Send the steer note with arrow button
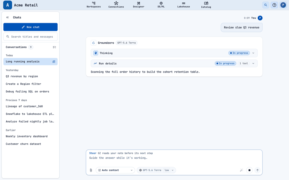The image size is (289, 180). [x=257, y=170]
